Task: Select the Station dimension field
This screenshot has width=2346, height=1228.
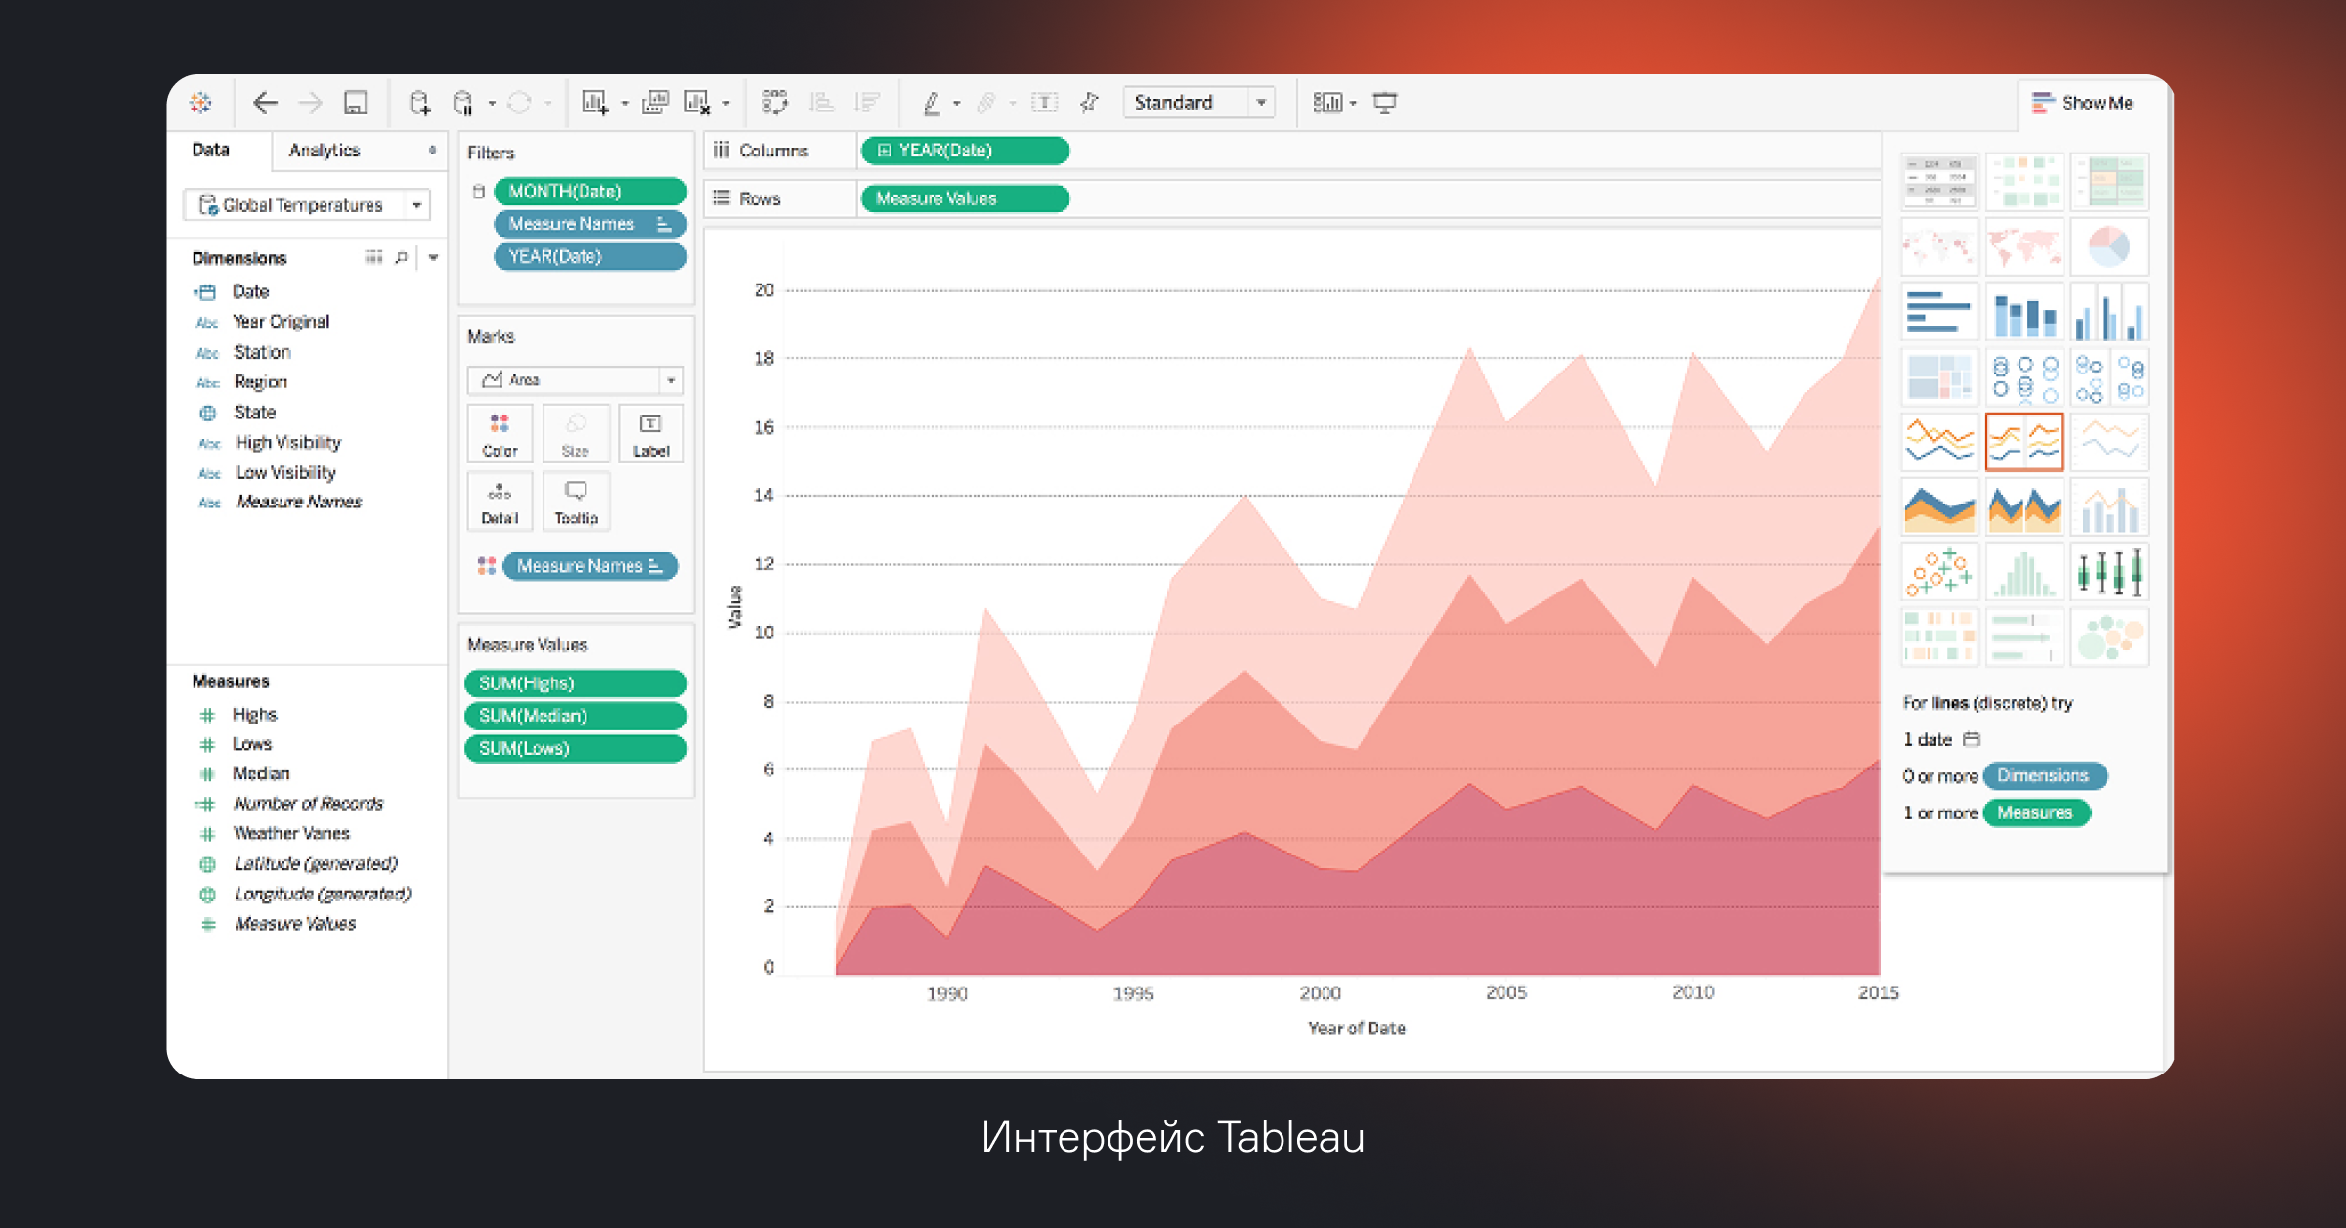Action: point(262,352)
